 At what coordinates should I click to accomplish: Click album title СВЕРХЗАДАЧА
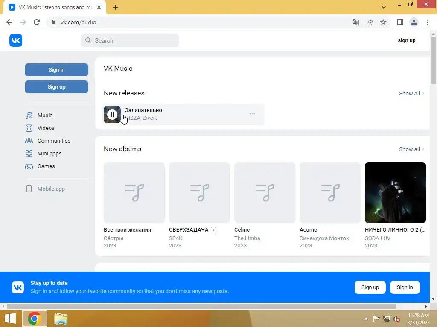tap(189, 230)
